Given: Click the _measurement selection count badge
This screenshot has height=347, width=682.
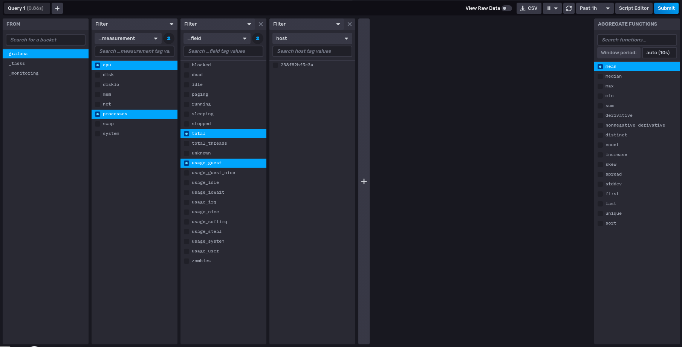Looking at the screenshot, I should click(x=169, y=38).
